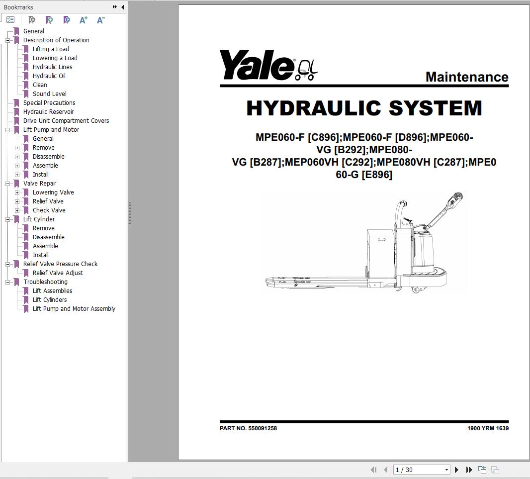530x479 pixels.
Task: Open the Sound Level bookmark
Action: point(49,94)
